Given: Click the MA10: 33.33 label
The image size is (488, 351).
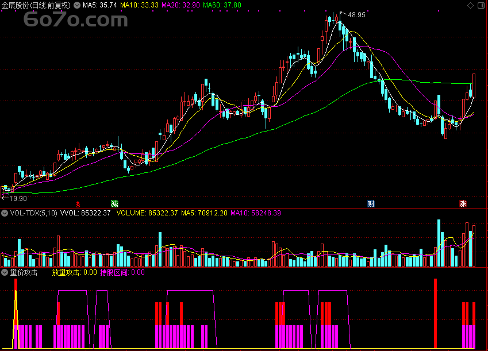Looking at the screenshot, I should (x=139, y=5).
